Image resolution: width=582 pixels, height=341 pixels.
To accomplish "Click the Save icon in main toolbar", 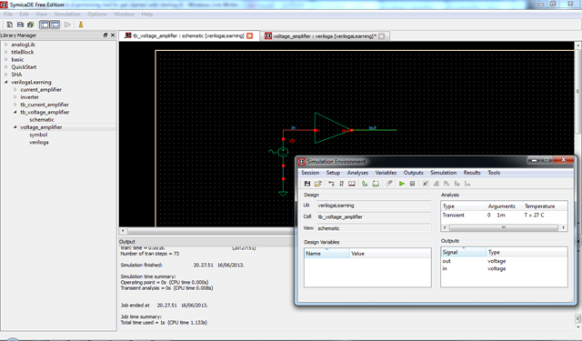I will tap(20, 25).
